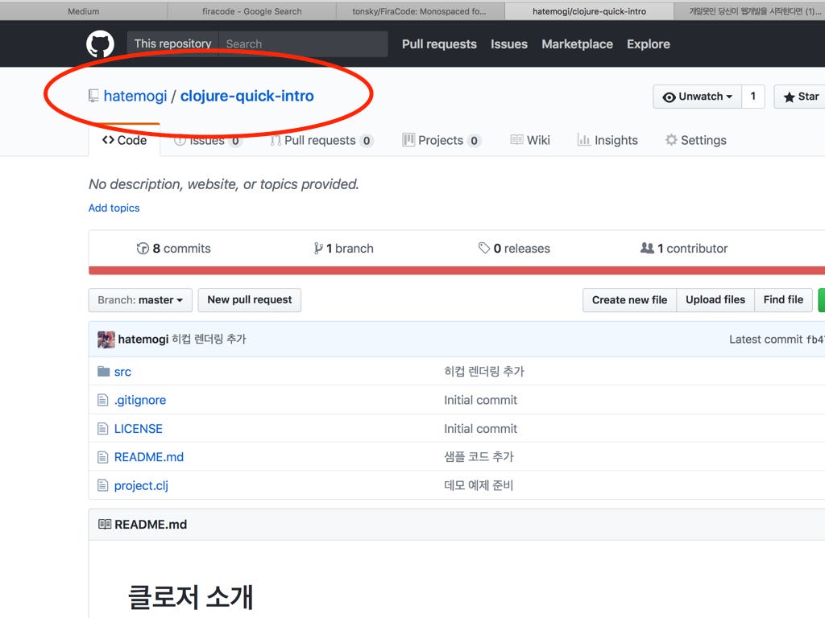Open the LICENSE file
Screen dimensions: 825x618
point(139,429)
